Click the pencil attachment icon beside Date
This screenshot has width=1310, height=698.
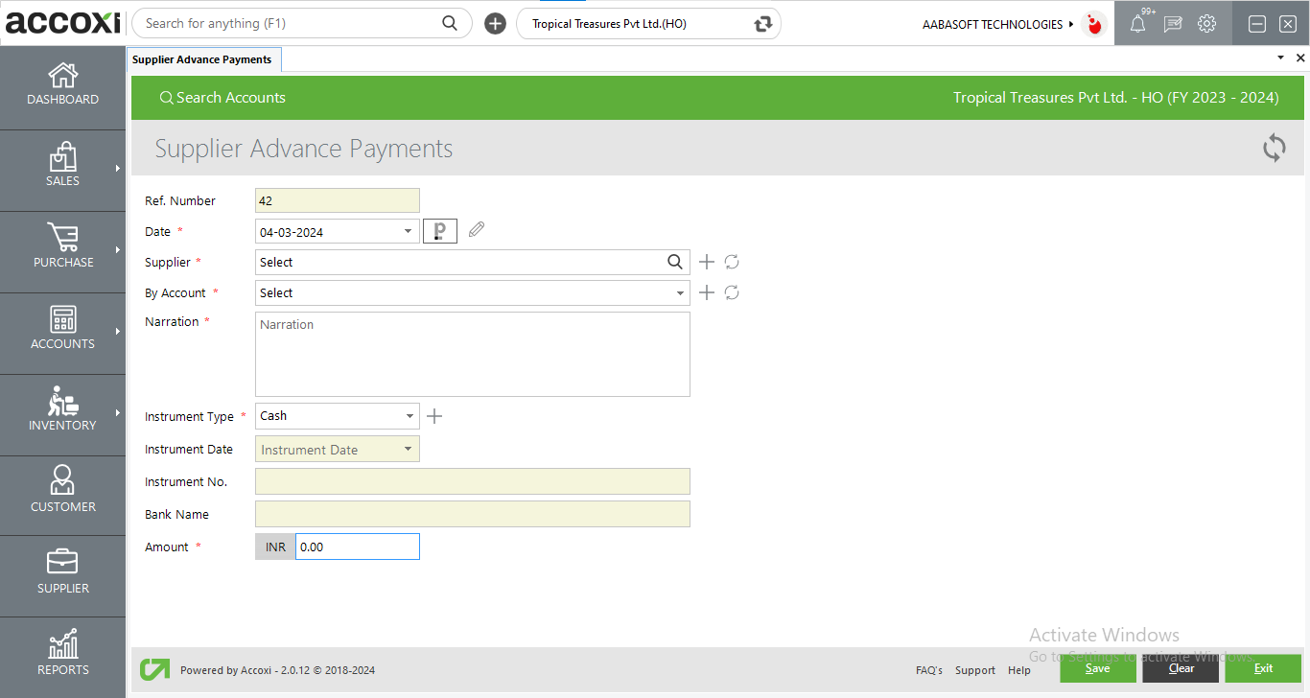[476, 229]
